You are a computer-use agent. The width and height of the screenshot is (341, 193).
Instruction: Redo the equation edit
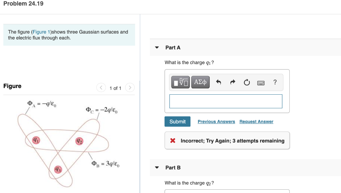coord(232,82)
